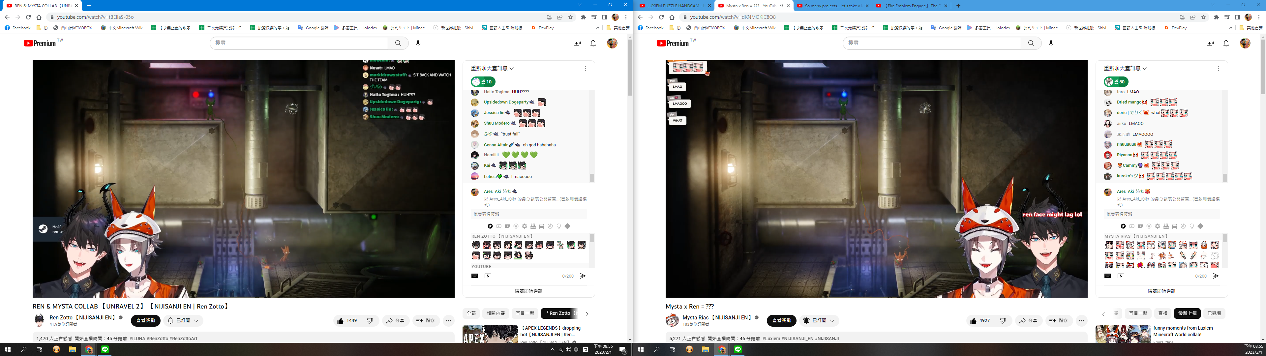This screenshot has width=1266, height=356.
Task: Select 直播 filter chip in right window
Action: point(1163,313)
